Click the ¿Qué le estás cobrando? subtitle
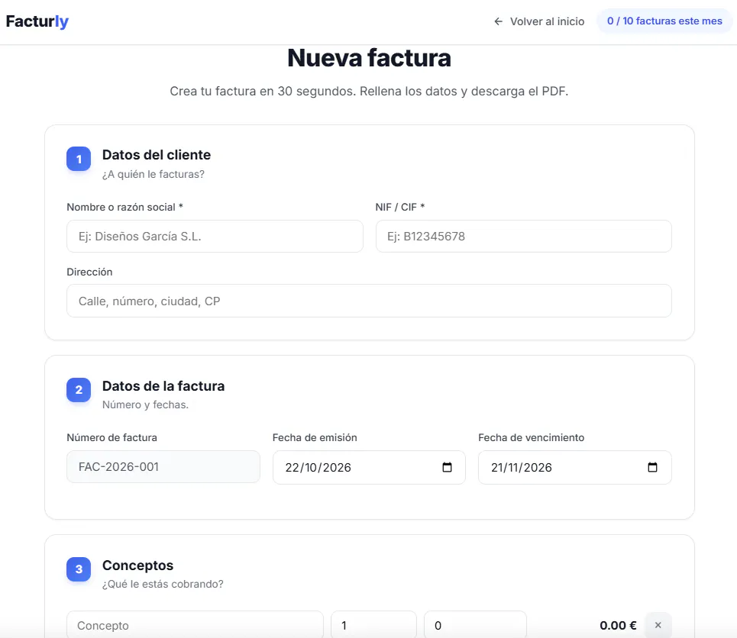The width and height of the screenshot is (737, 638). pos(163,584)
